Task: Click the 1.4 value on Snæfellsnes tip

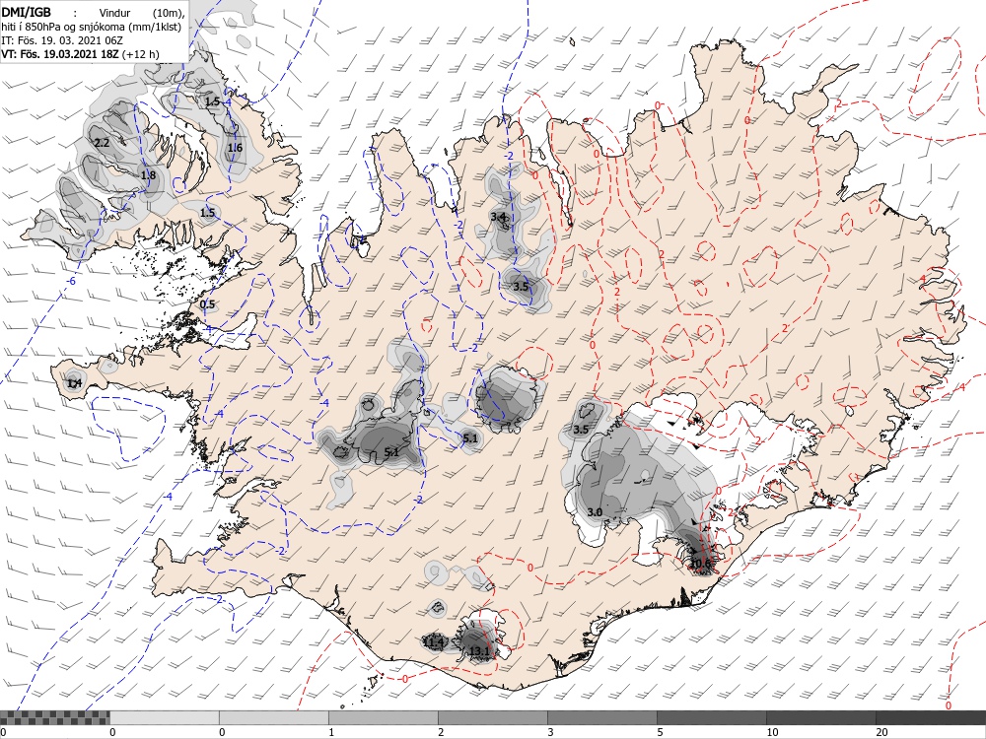Action: [75, 383]
